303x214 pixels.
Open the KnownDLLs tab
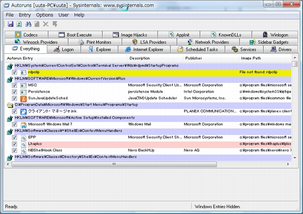click(x=225, y=35)
